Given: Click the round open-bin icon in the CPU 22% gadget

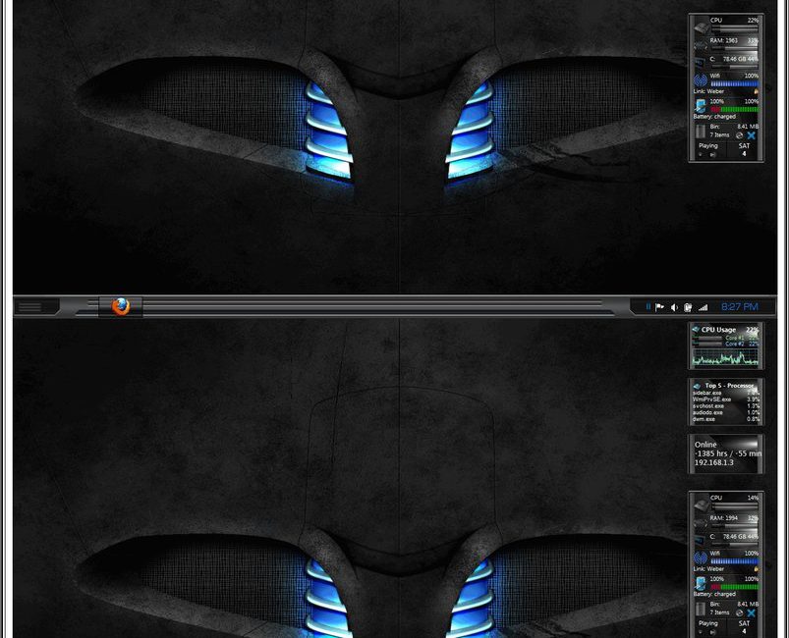Looking at the screenshot, I should pyautogui.click(x=739, y=135).
